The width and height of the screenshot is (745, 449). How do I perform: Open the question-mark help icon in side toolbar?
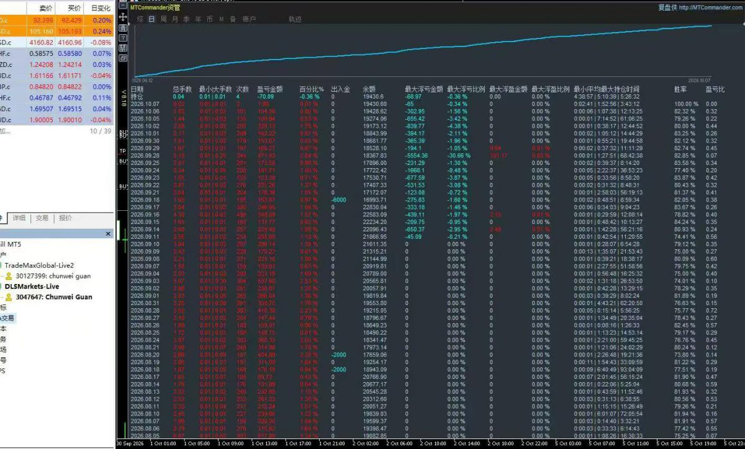123,38
